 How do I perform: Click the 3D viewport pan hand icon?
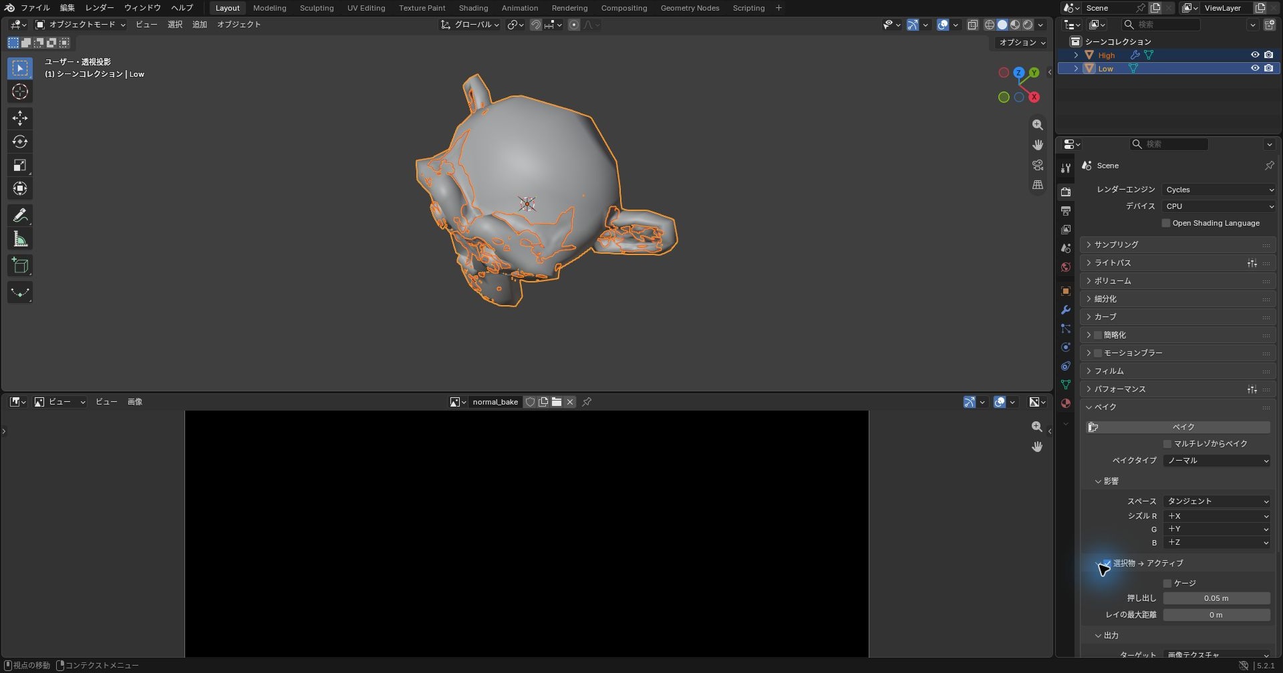pyautogui.click(x=1037, y=145)
